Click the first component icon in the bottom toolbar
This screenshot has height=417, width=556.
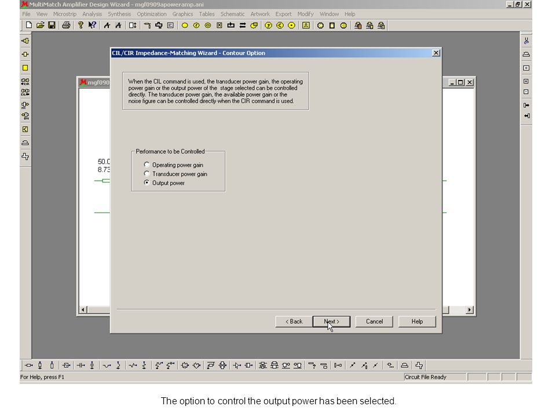[29, 365]
